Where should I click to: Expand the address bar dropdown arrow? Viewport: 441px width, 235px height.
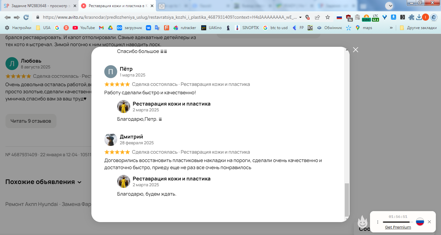tap(301, 17)
